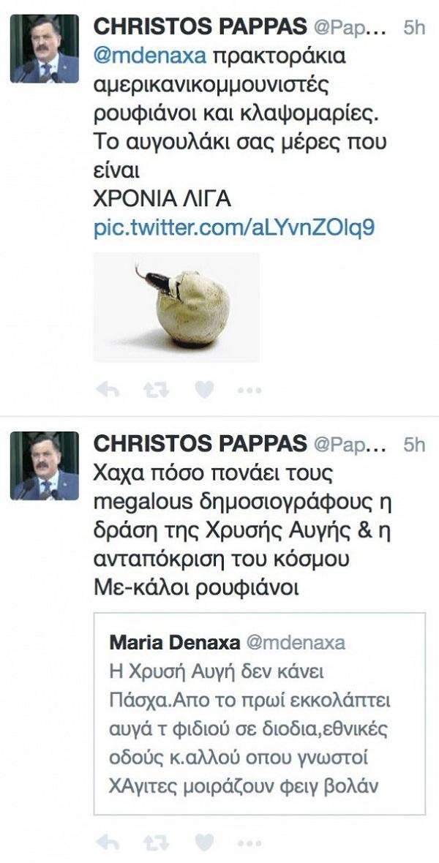
Task: Open CHRISTOS PAPPAS name in first tweet
Action: (200, 27)
